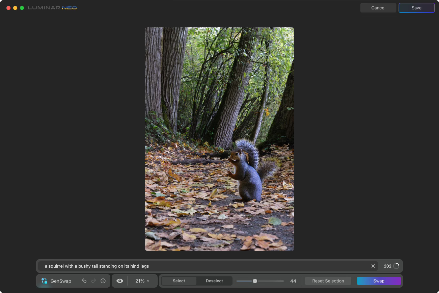This screenshot has width=439, height=293.
Task: Click the yellow minimize window button
Action: point(15,8)
